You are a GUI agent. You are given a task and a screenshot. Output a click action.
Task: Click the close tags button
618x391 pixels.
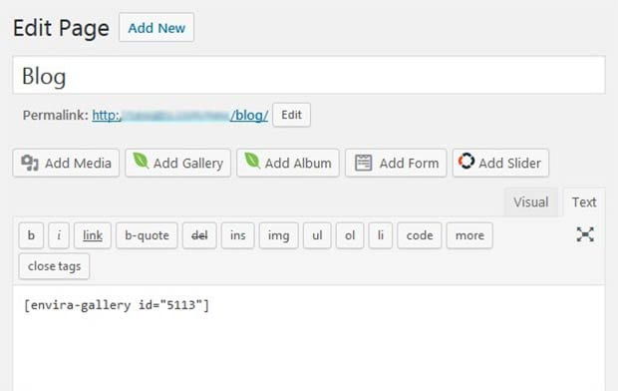tap(54, 266)
